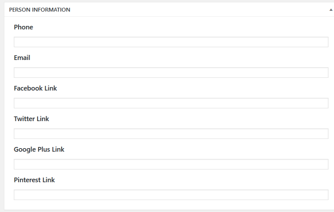
Task: Click blank panel space below Pinterest Link field
Action: tap(171, 205)
